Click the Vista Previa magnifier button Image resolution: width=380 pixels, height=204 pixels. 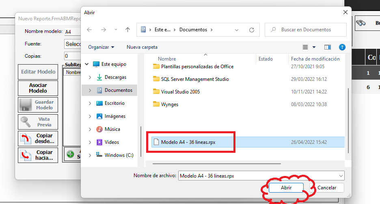38,122
